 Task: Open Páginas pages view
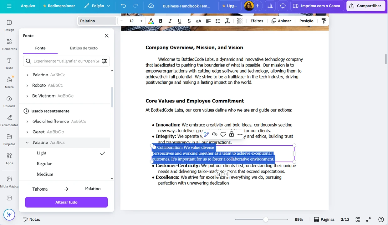coord(324,219)
